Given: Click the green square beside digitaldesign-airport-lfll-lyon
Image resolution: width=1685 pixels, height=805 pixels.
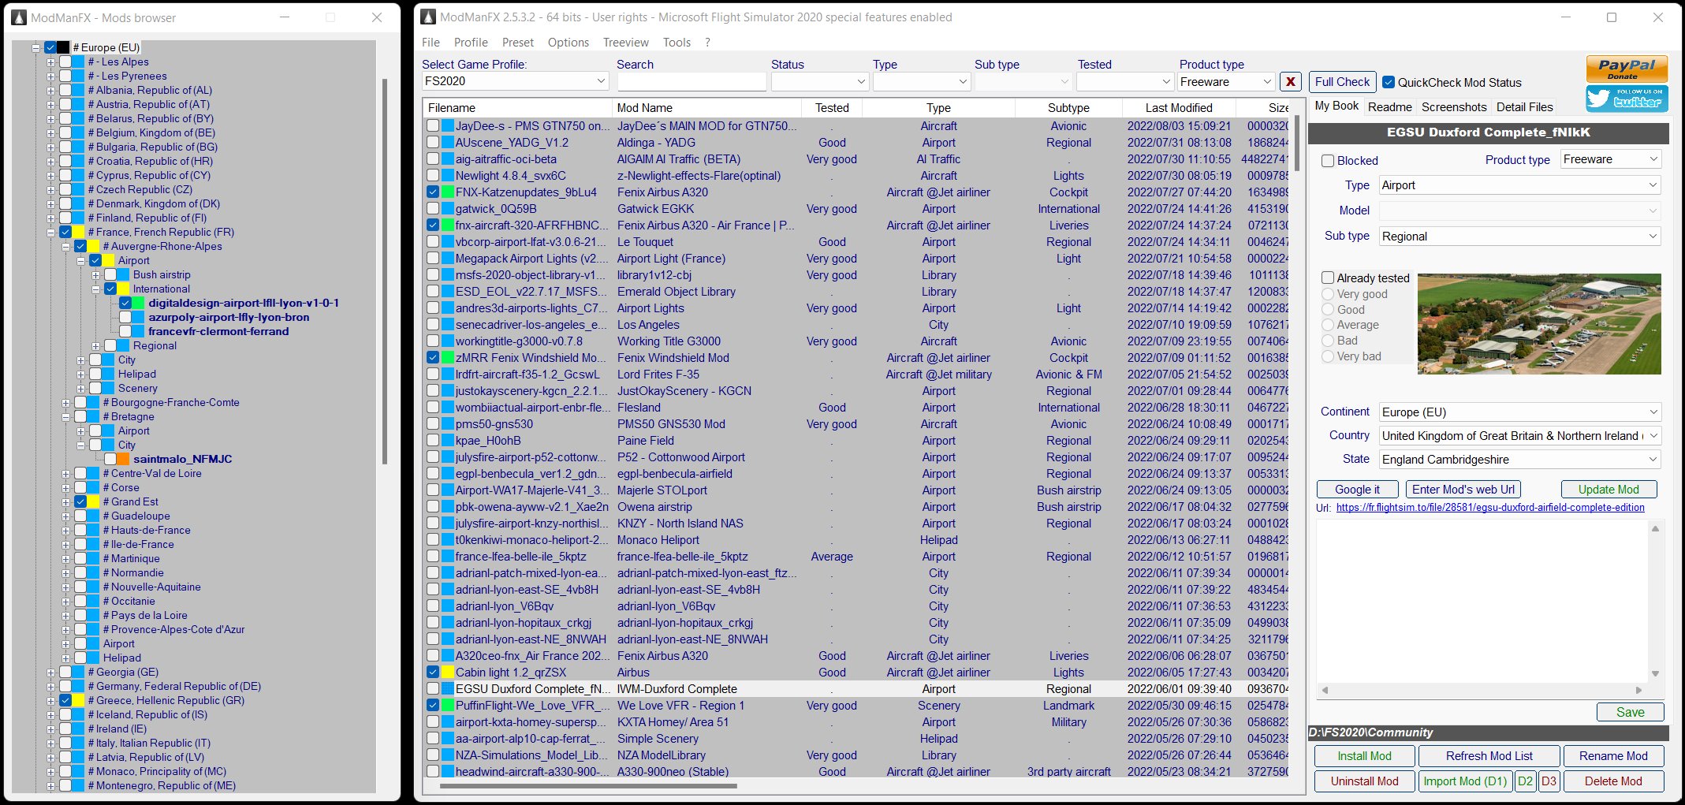Looking at the screenshot, I should [140, 303].
